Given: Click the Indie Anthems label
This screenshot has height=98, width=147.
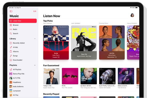Looking at the screenshot, I should pyautogui.click(x=18, y=86).
